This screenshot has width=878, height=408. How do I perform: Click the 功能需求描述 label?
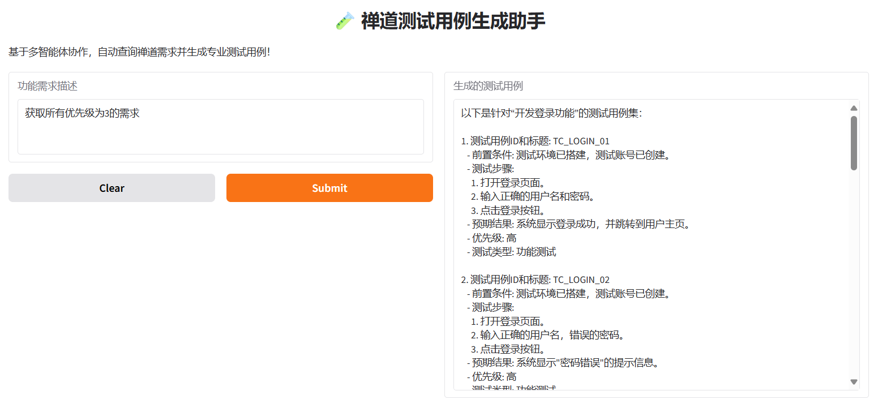coord(48,86)
